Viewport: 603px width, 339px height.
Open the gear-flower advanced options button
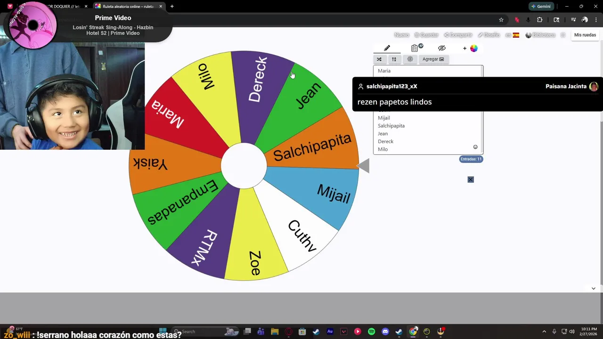click(410, 59)
